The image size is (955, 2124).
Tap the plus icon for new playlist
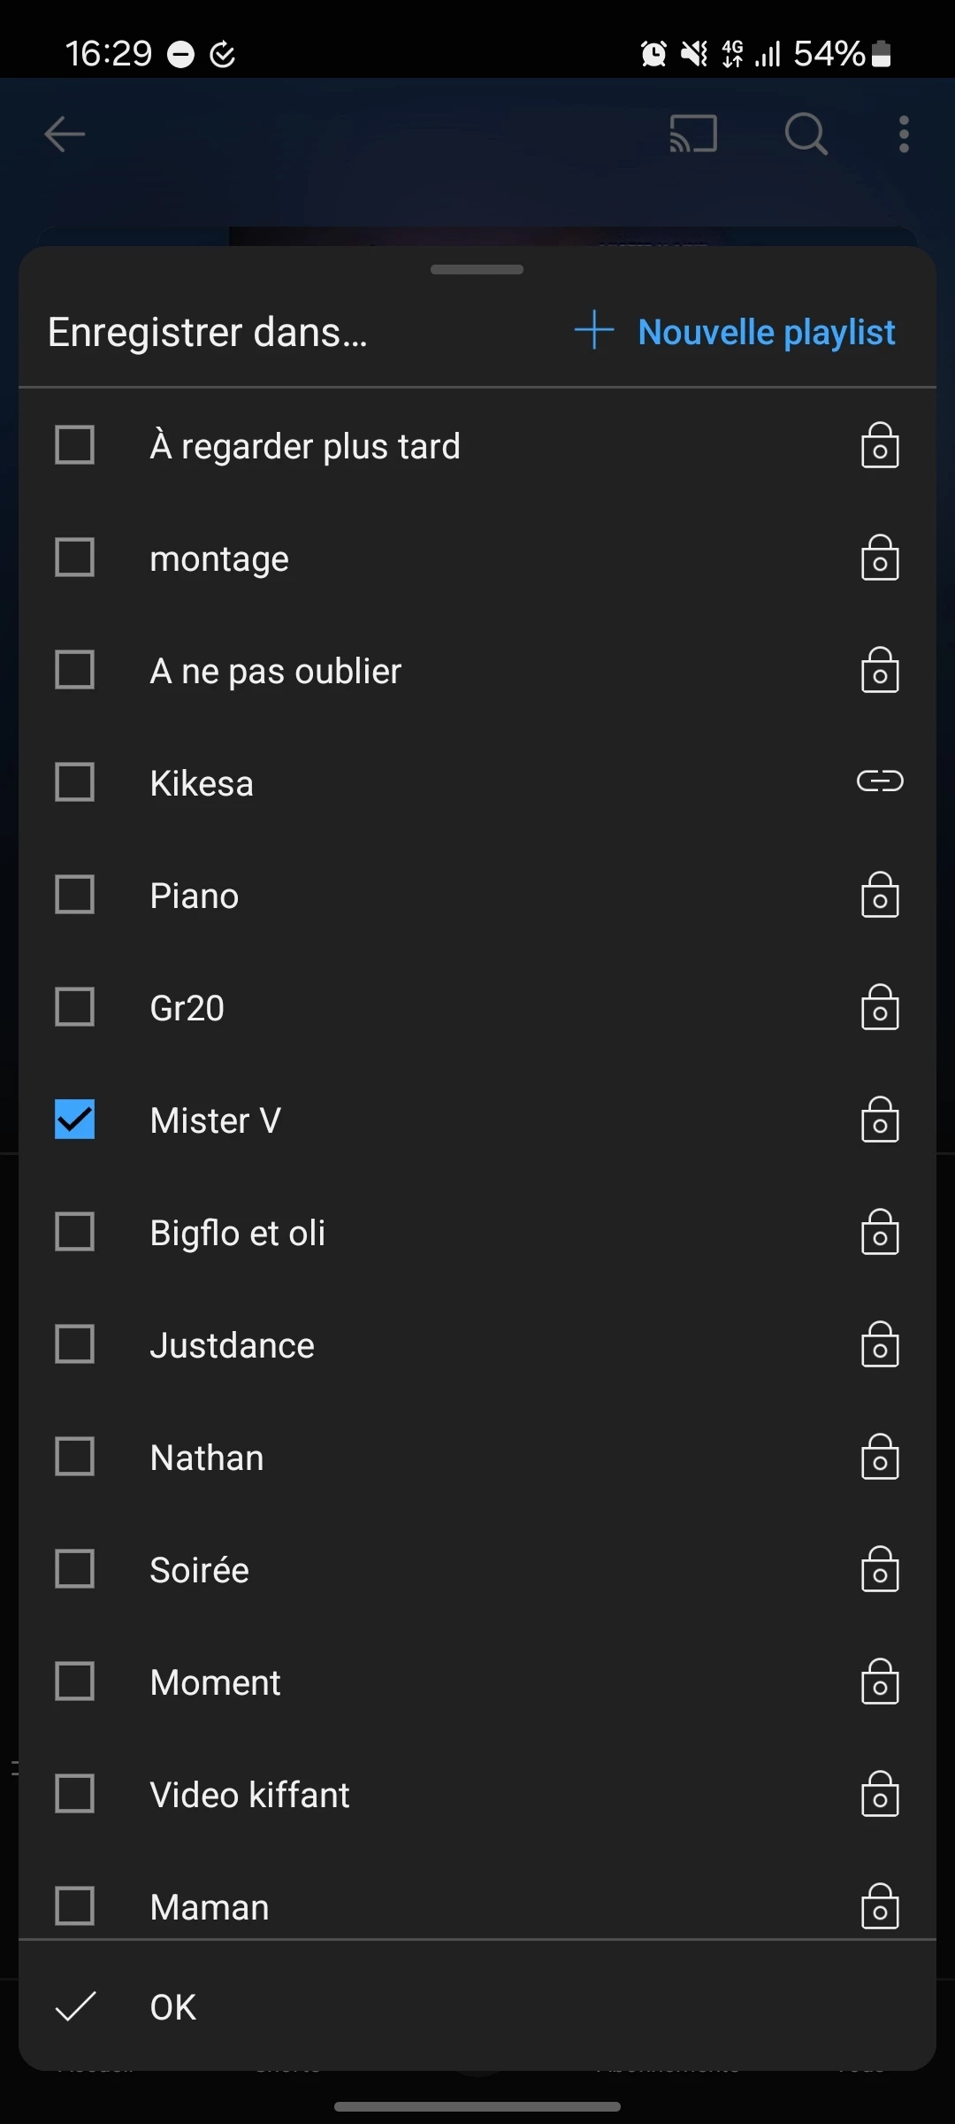tap(594, 331)
